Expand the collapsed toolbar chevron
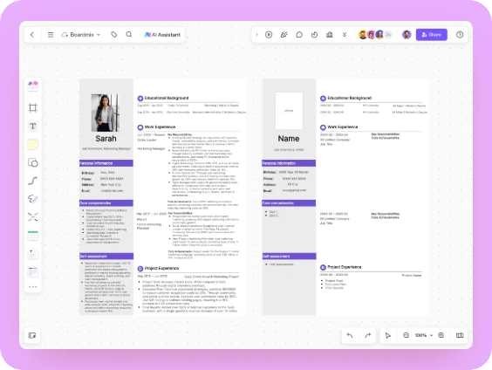The height and width of the screenshot is (370, 492). pos(256,35)
